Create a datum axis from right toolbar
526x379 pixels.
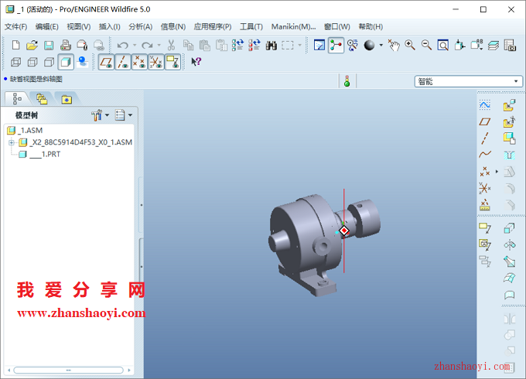click(x=485, y=138)
